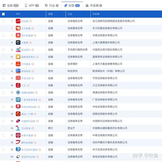The height and width of the screenshot is (162, 162).
Task: Click the 海通e海通财 app icon
Action: coord(18,92)
